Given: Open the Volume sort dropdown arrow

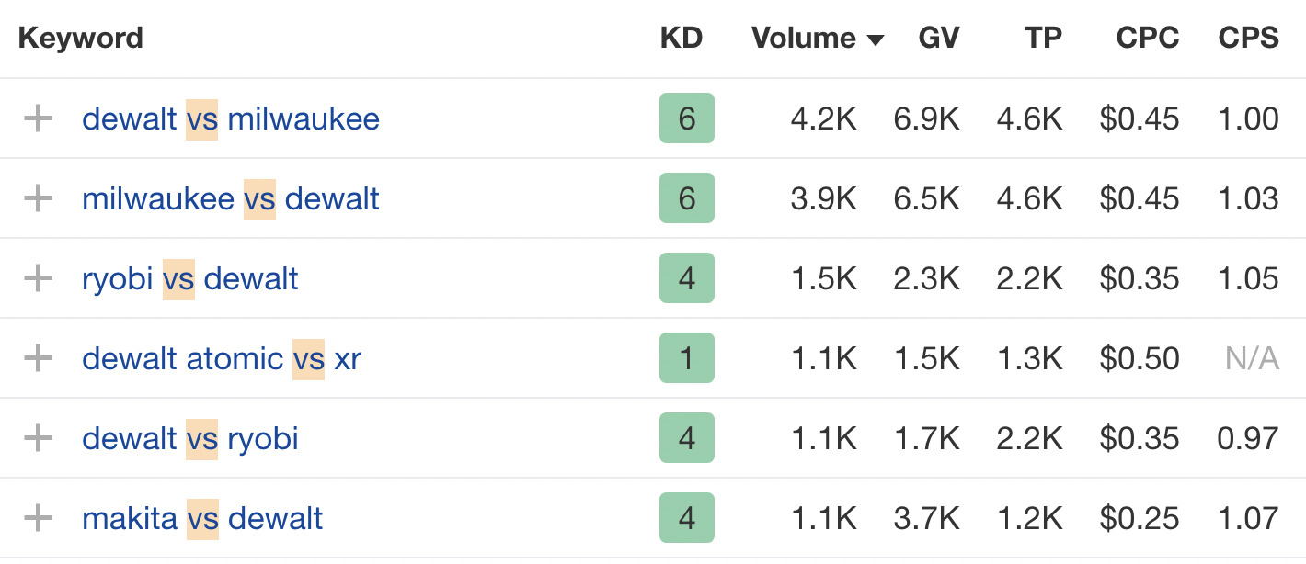Looking at the screenshot, I should [876, 39].
